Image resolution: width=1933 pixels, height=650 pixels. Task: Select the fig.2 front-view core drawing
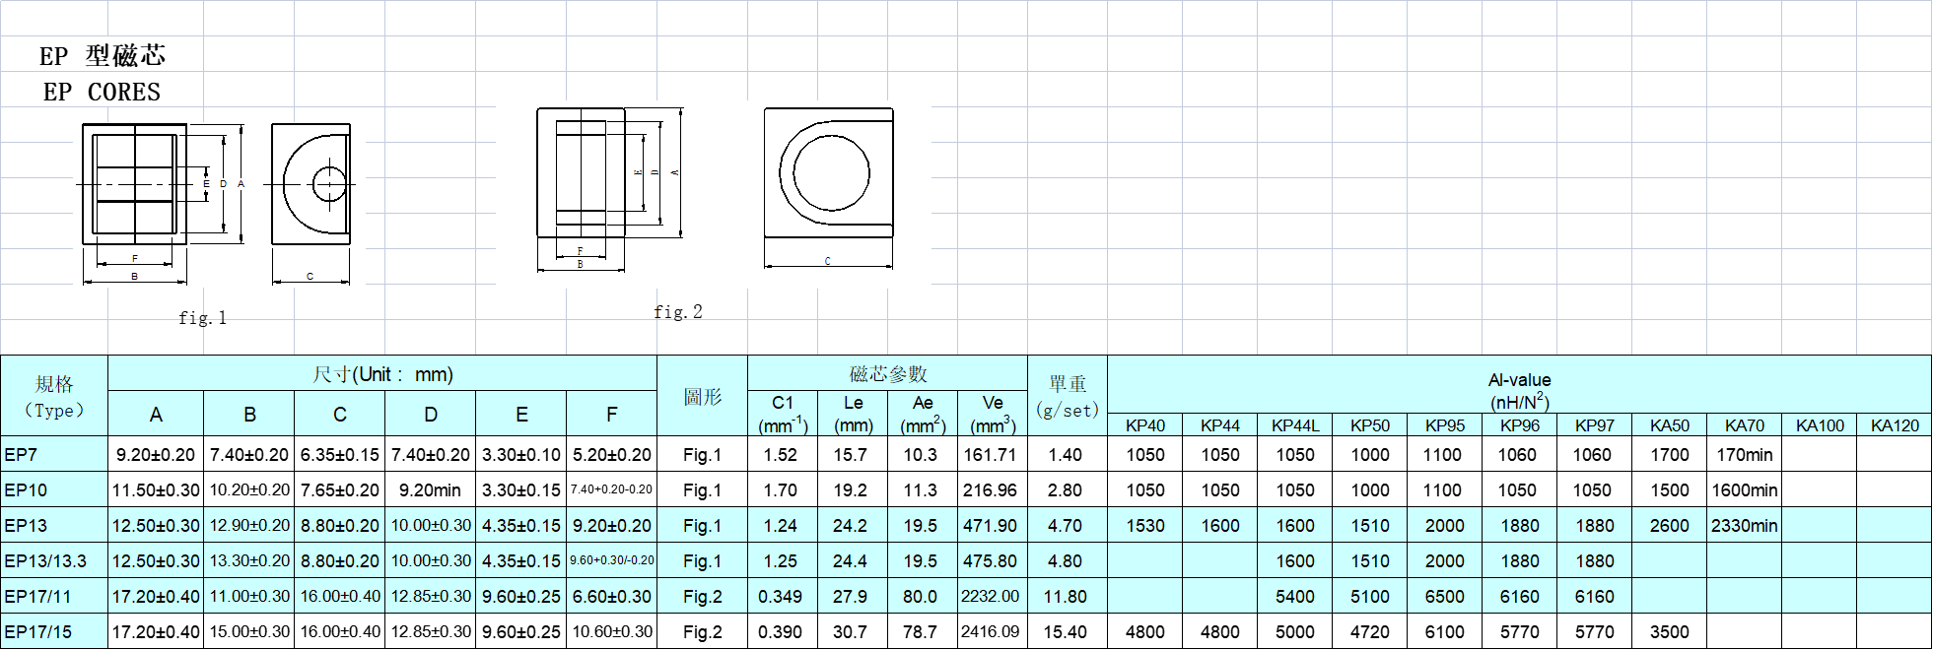(x=610, y=189)
